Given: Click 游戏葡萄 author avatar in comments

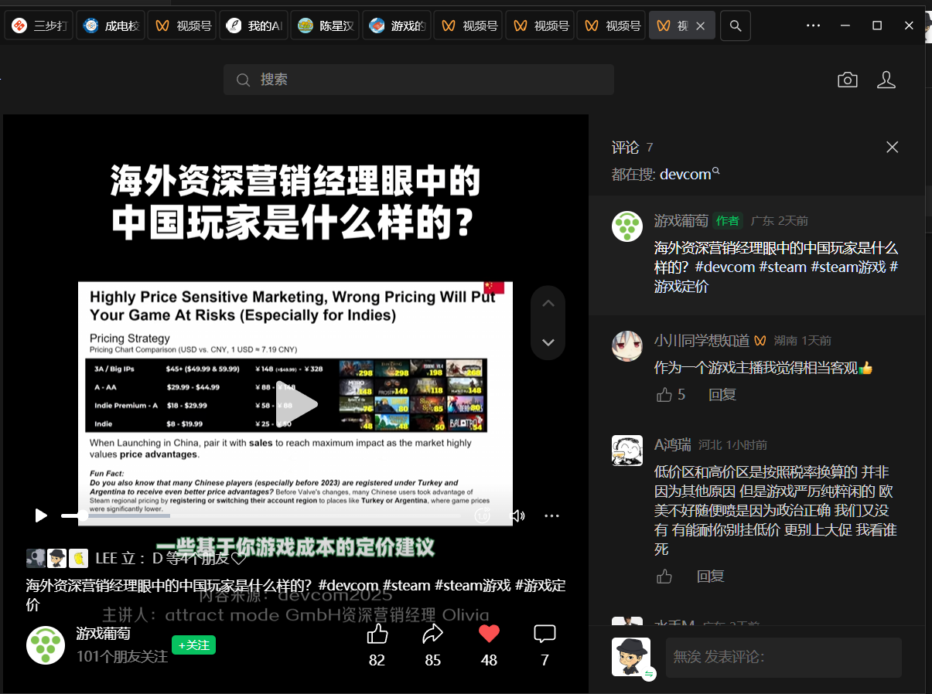Looking at the screenshot, I should coord(627,226).
